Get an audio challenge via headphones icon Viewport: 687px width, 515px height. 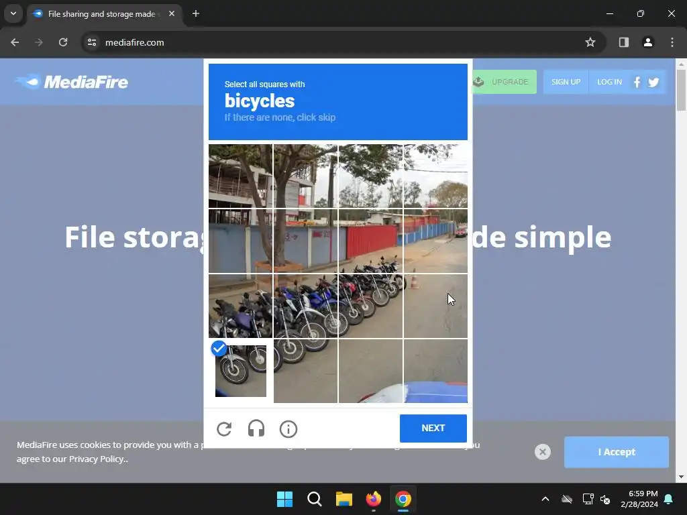coord(256,428)
